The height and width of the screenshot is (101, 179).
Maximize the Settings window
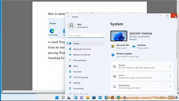point(167,16)
